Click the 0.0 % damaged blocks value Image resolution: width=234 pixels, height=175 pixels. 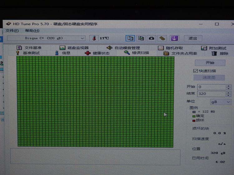pyautogui.click(x=220, y=133)
